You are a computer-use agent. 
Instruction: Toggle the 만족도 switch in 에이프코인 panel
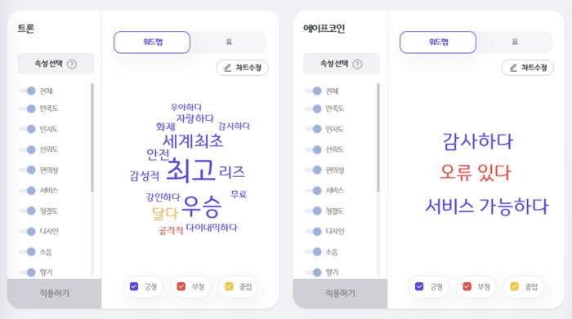click(313, 109)
